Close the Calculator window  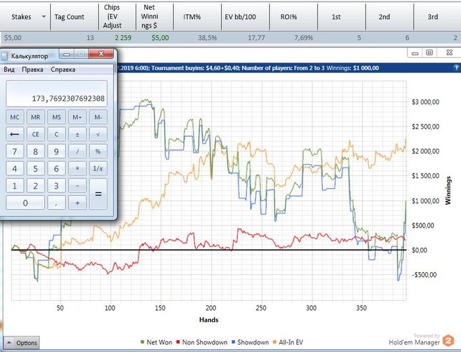pyautogui.click(x=101, y=54)
